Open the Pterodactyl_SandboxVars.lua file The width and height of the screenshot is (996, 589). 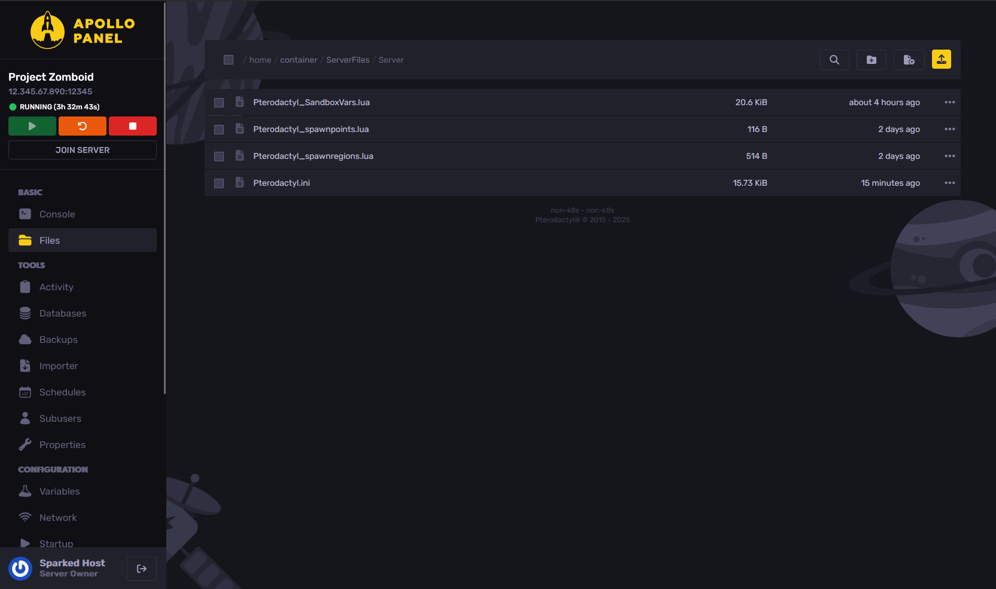point(311,102)
